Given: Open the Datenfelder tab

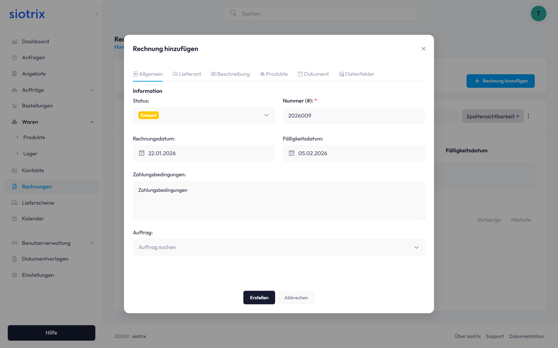Looking at the screenshot, I should click(x=357, y=74).
